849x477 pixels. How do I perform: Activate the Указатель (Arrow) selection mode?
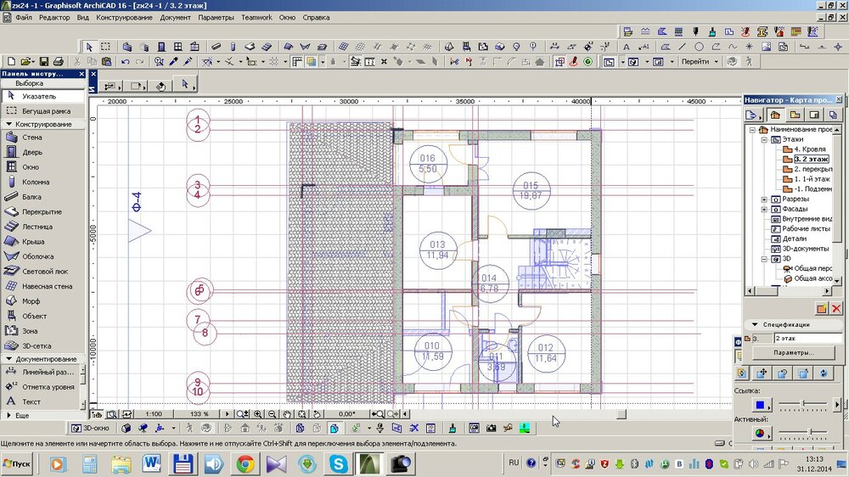tap(39, 97)
